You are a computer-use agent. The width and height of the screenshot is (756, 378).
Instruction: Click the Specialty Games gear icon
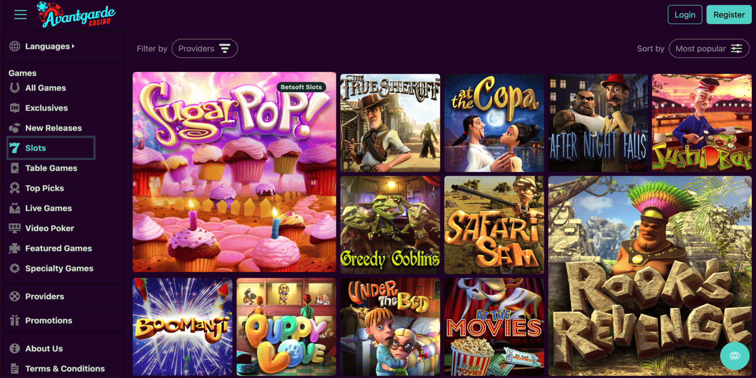15,268
